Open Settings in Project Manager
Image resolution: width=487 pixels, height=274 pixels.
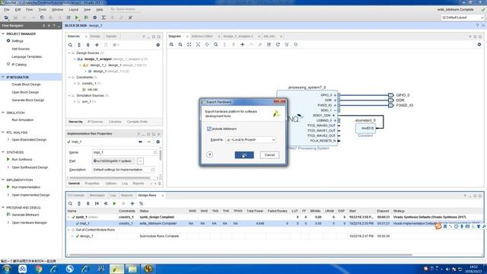(x=18, y=41)
